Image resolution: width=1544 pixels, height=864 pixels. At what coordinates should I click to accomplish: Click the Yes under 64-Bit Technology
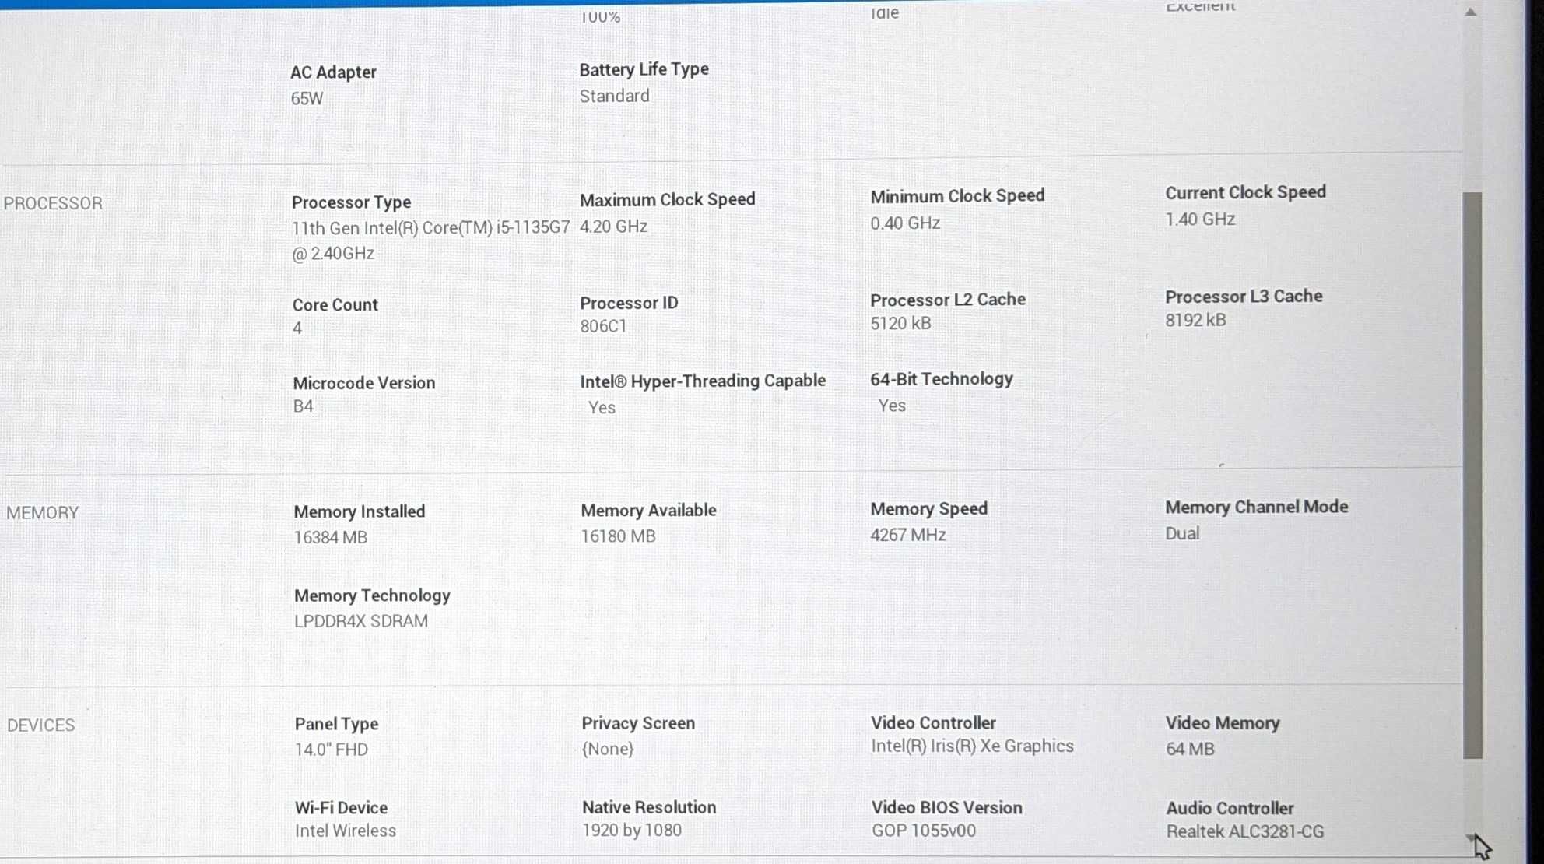point(892,406)
